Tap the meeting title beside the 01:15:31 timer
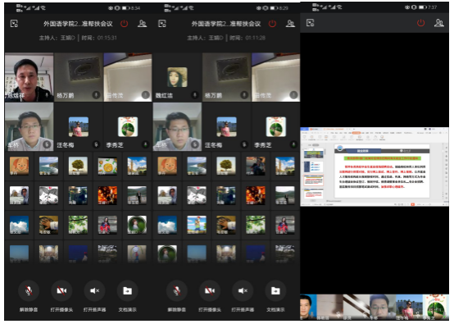This screenshot has height=324, width=454. coord(78,24)
